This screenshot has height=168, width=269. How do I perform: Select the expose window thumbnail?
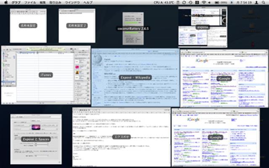point(203,27)
